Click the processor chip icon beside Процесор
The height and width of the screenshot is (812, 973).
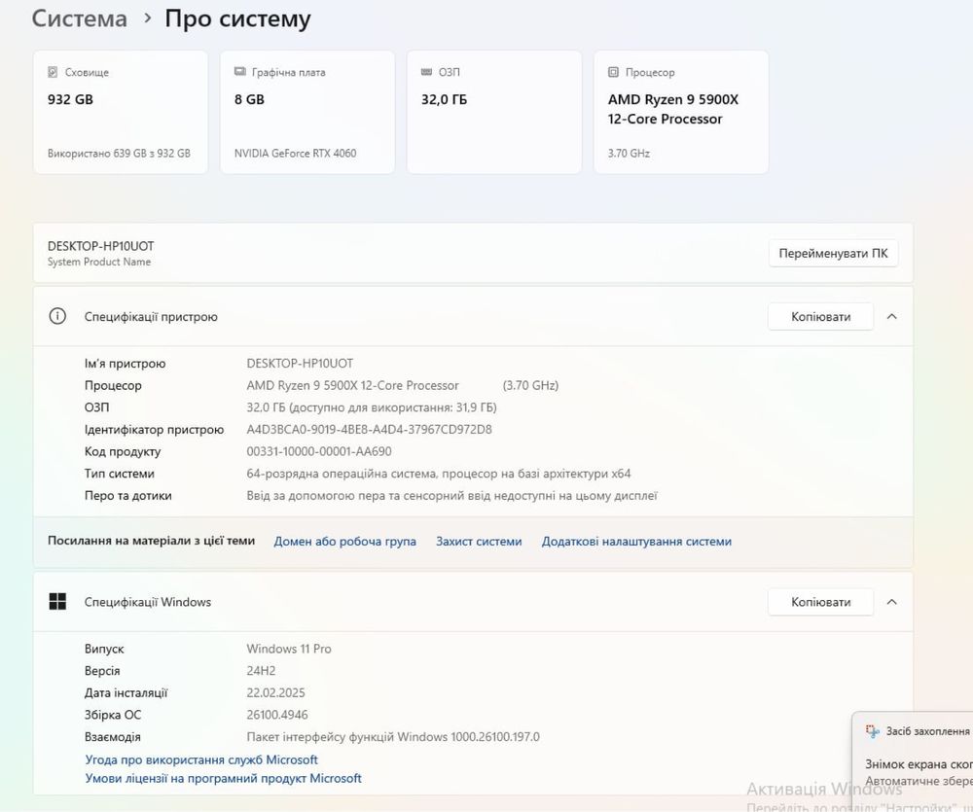(613, 72)
